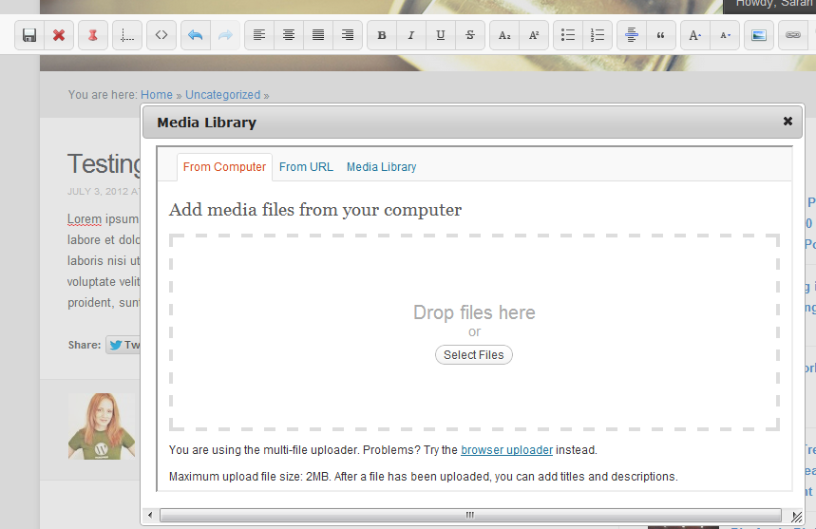
Task: Open the browser uploader link
Action: pos(506,450)
